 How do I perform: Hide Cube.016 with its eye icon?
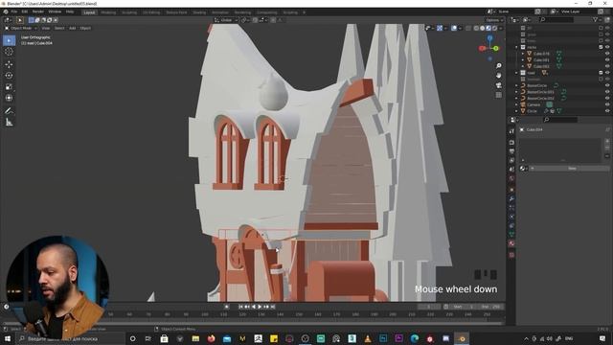(607, 54)
